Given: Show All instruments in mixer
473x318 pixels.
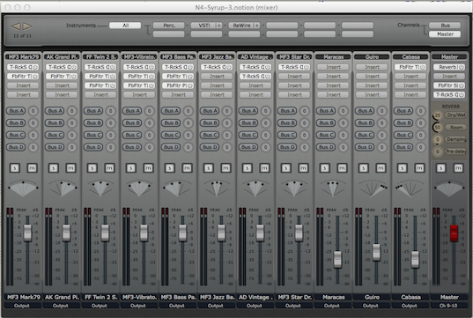Looking at the screenshot, I should coord(125,26).
